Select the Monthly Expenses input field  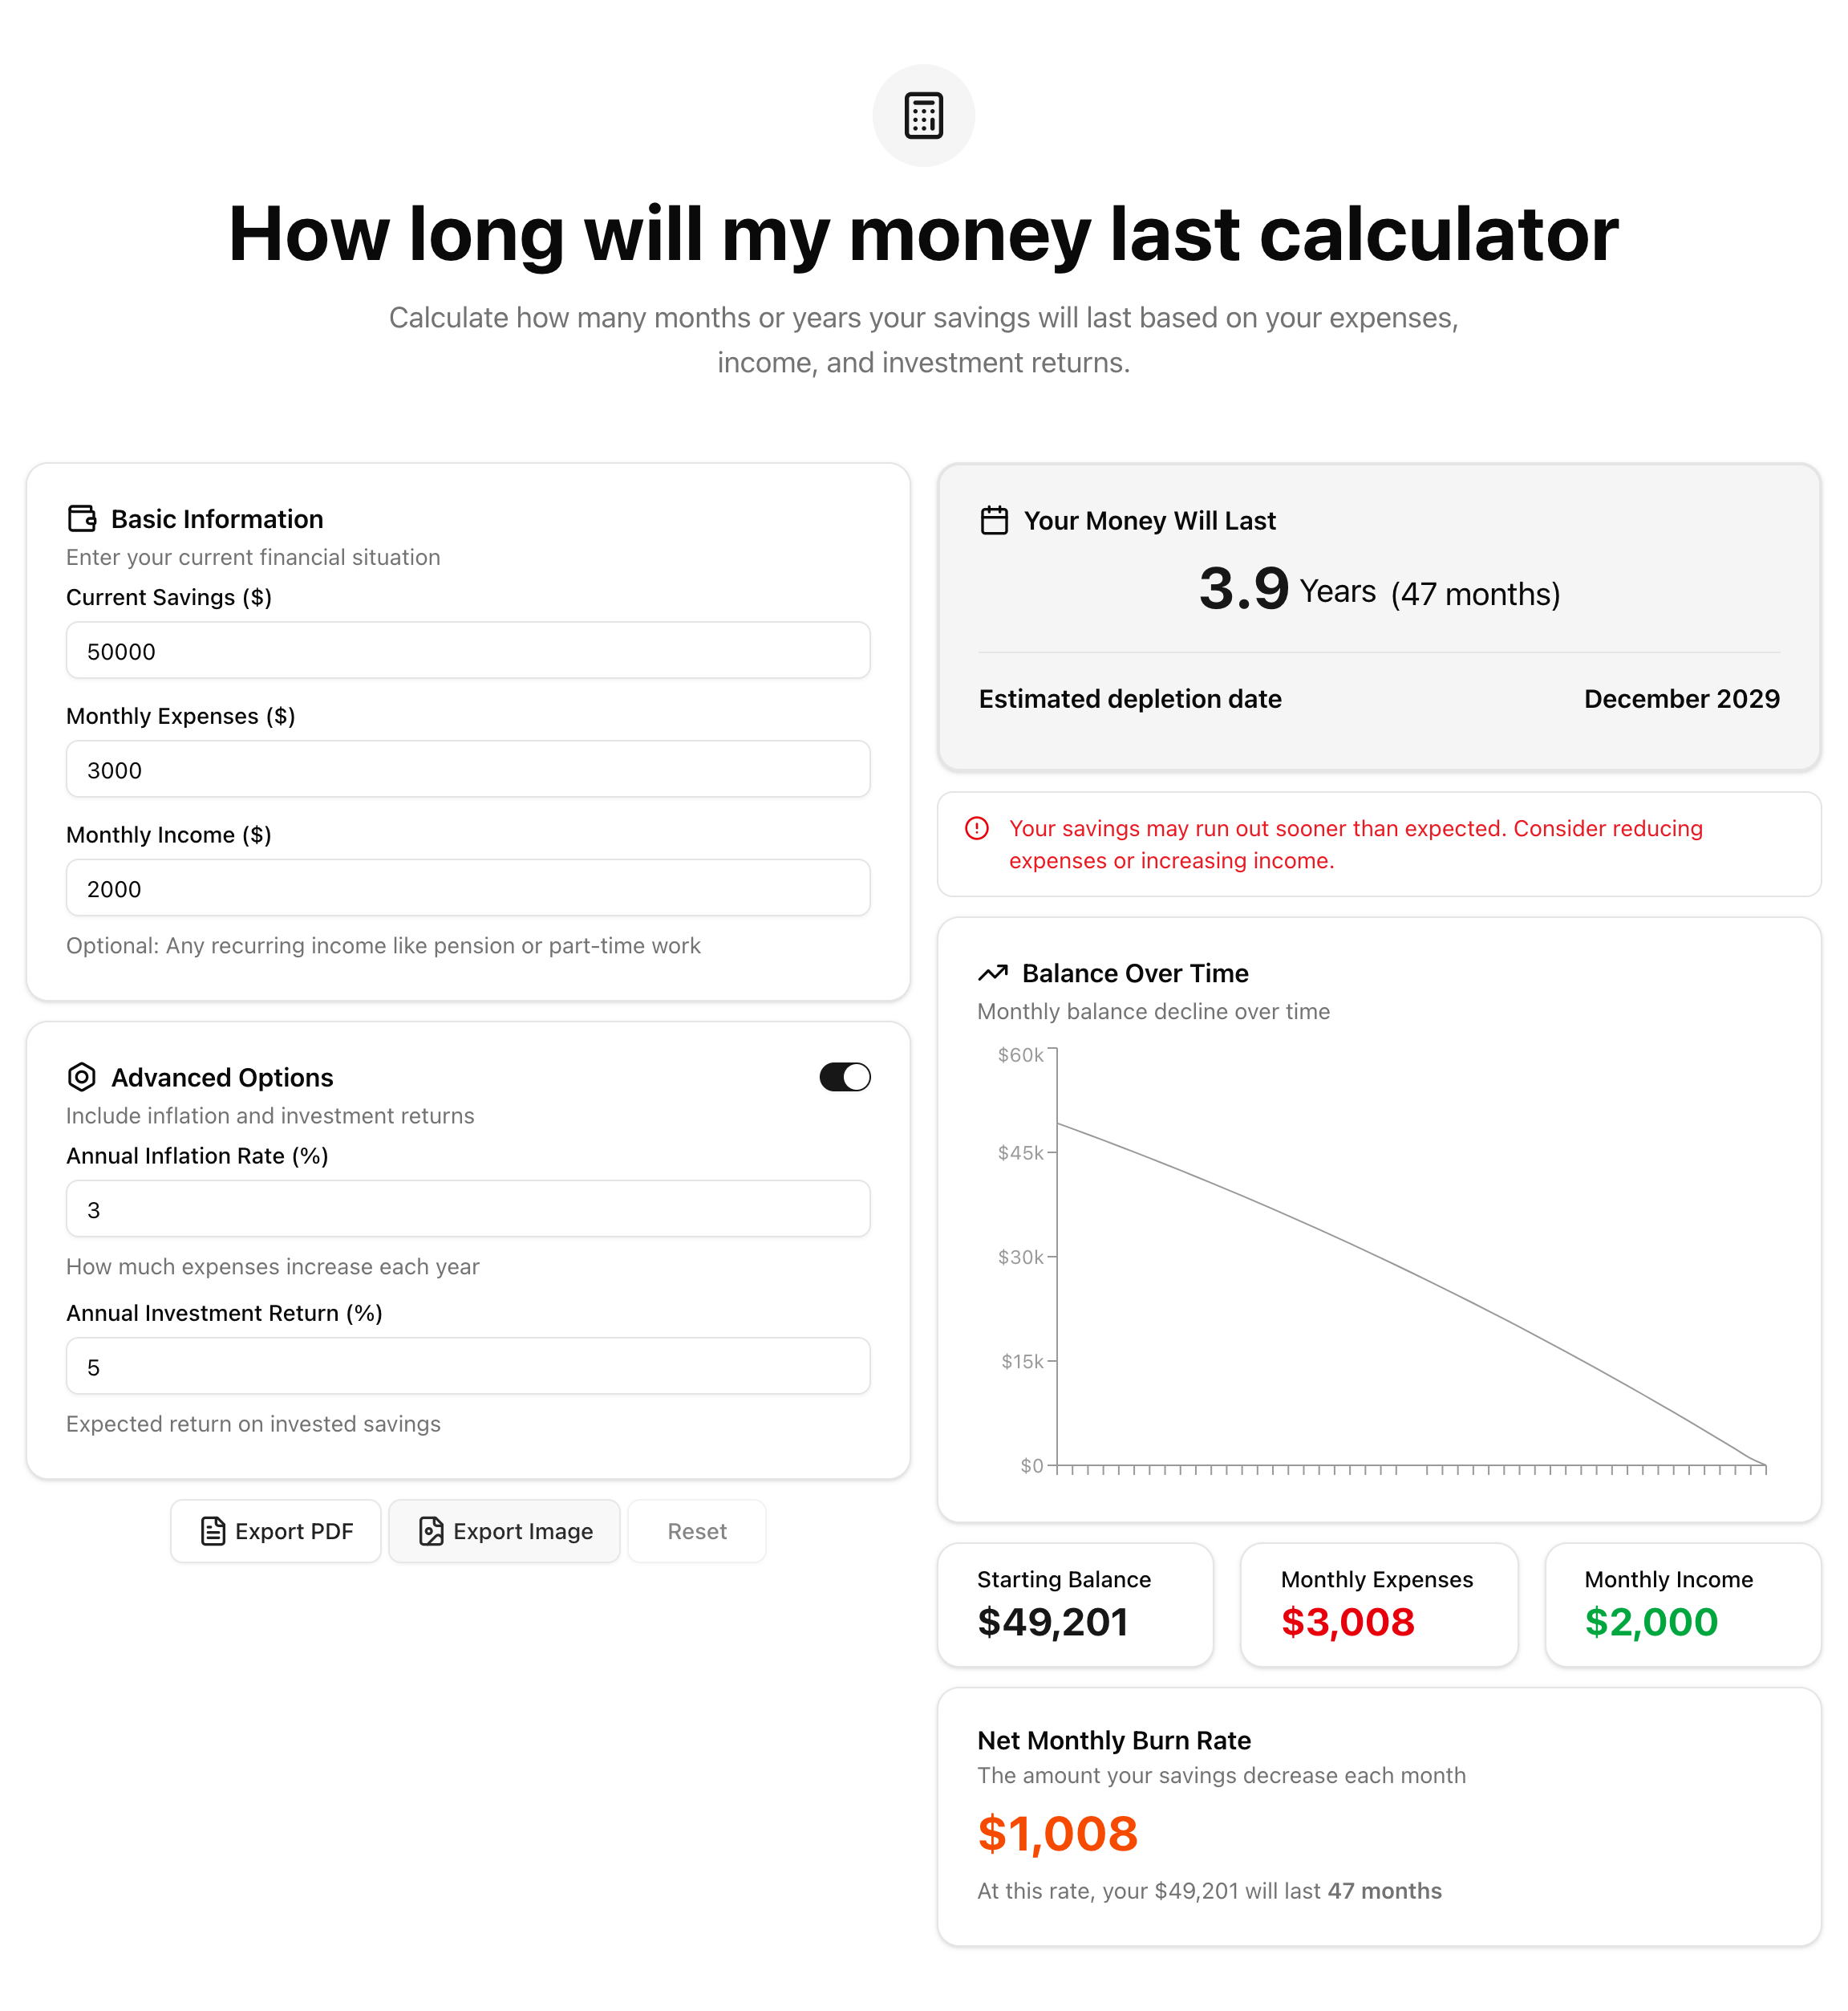467,770
